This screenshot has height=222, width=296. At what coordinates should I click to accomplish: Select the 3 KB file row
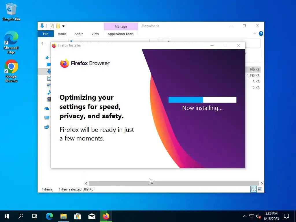point(253,82)
